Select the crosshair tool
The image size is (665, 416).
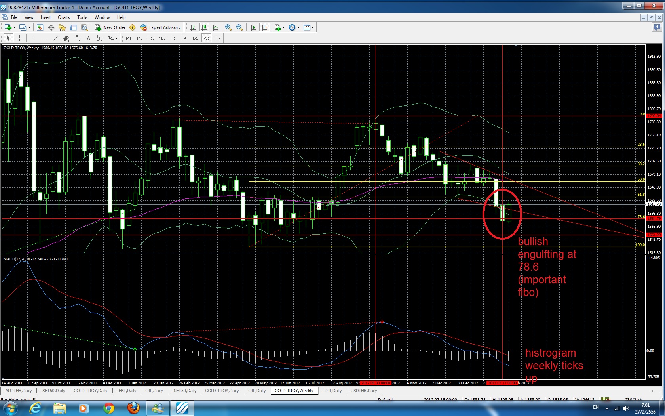tap(19, 38)
